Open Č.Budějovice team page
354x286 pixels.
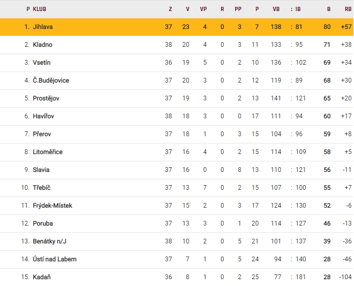coord(51,80)
